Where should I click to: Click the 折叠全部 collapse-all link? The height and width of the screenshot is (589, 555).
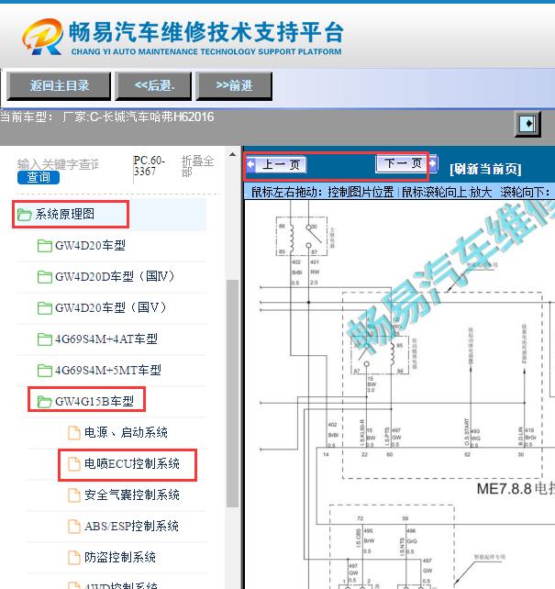click(197, 166)
